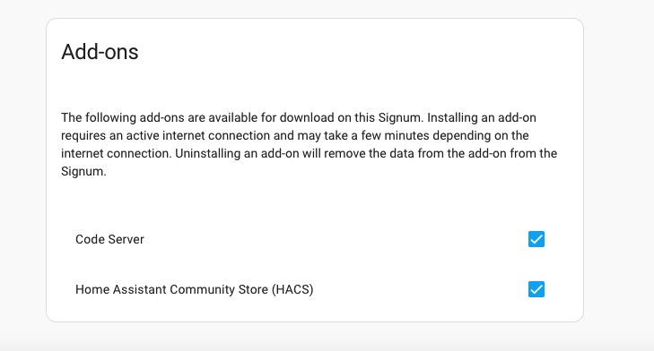Screen dimensions: 654x351
Task: Select the Code Server add-on label
Action: tap(109, 239)
